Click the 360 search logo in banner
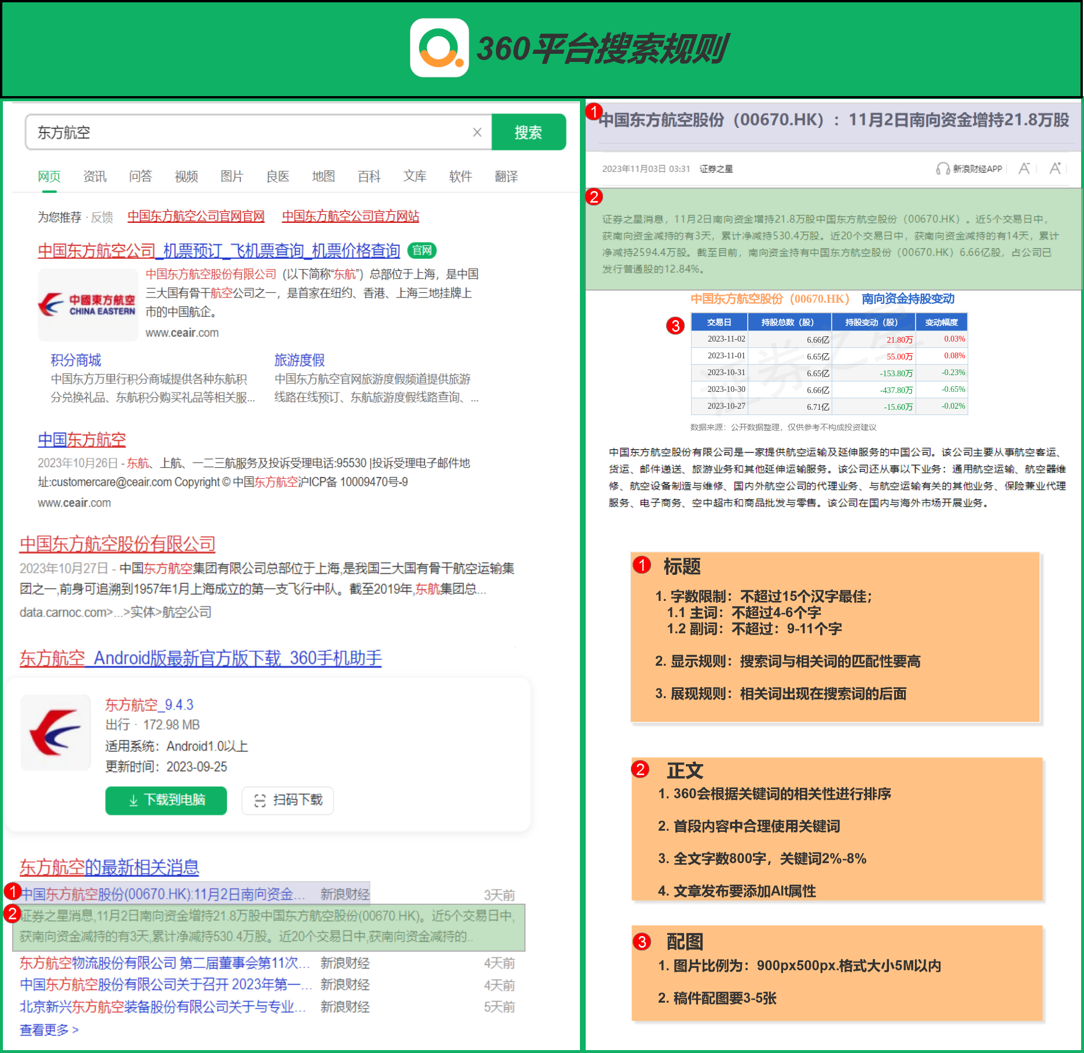Image resolution: width=1084 pixels, height=1053 pixels. pyautogui.click(x=439, y=48)
